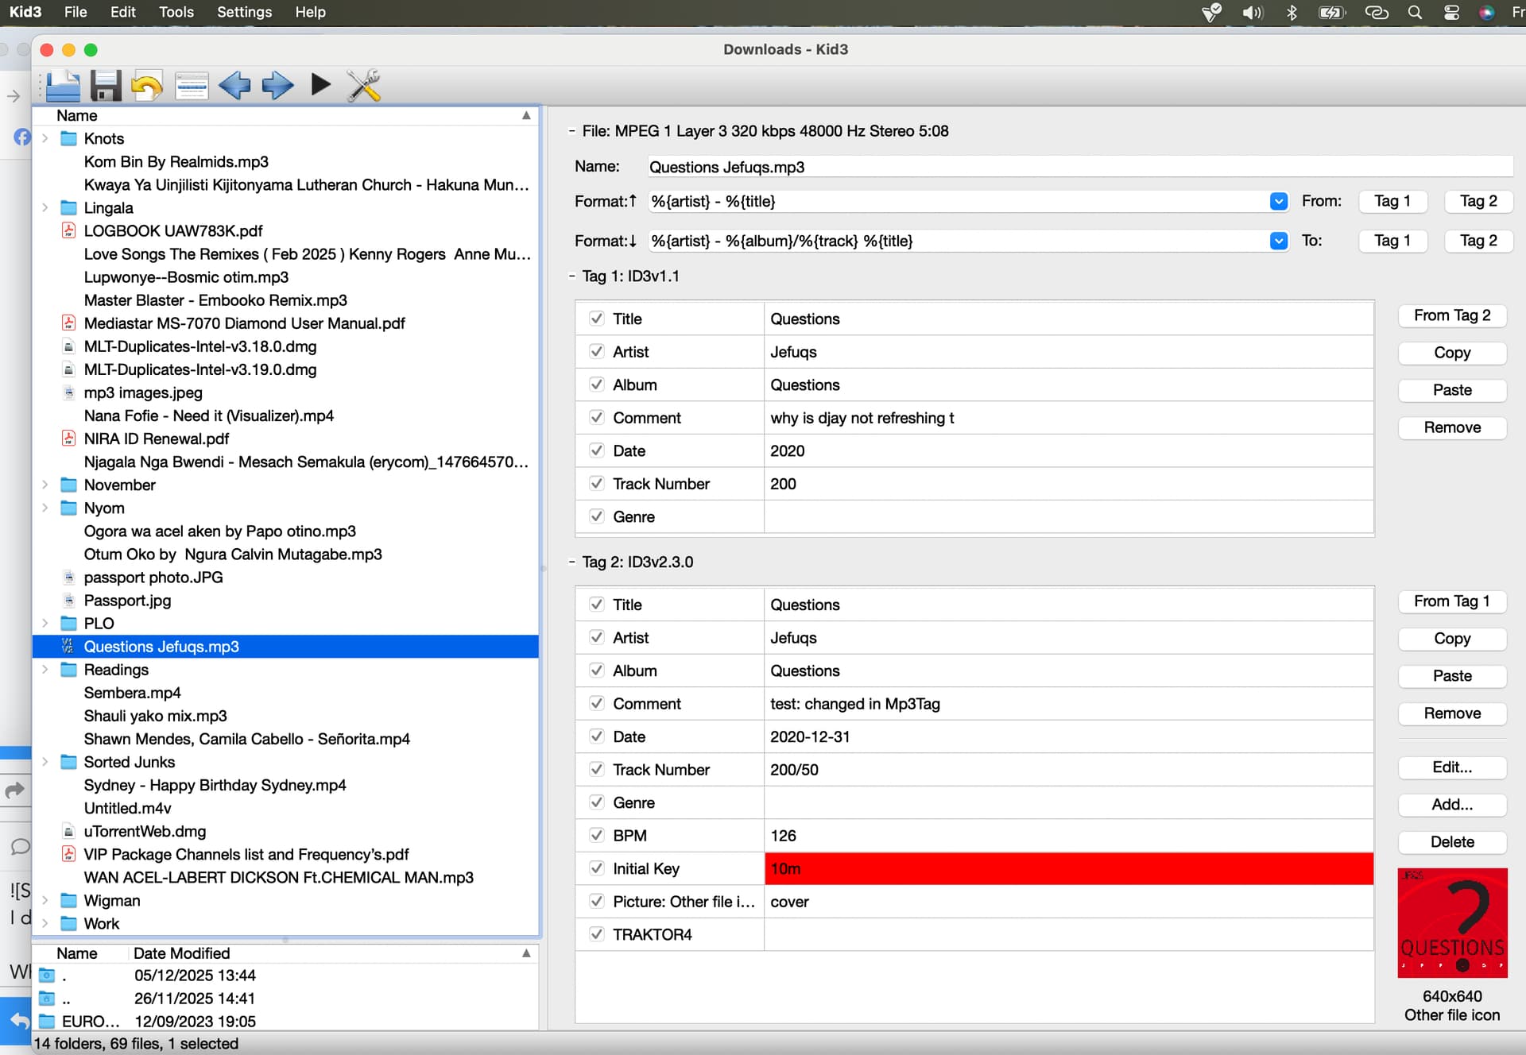Click the Revert undo arrow icon
The width and height of the screenshot is (1526, 1055).
[147, 86]
